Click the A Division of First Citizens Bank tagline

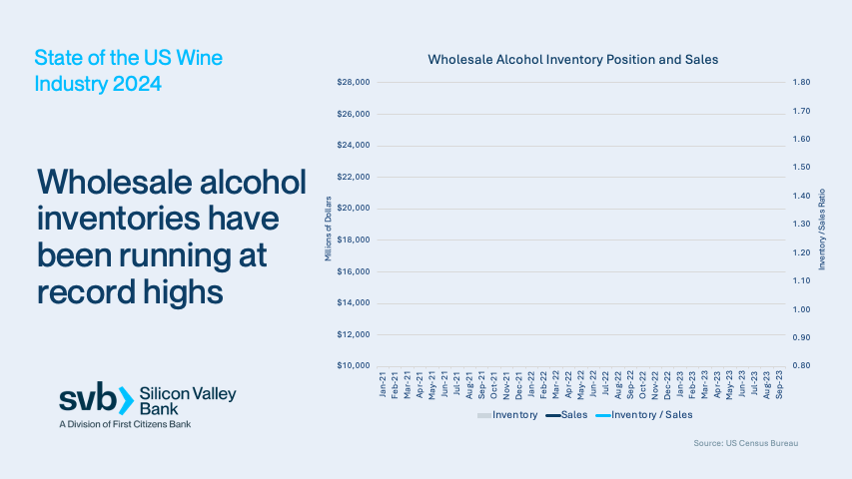click(x=125, y=425)
